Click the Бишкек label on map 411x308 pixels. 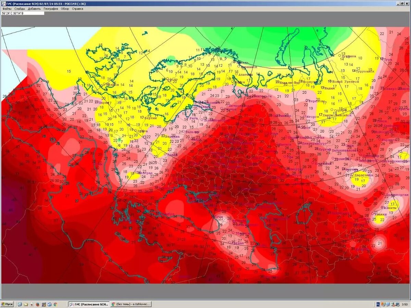[x=381, y=214]
